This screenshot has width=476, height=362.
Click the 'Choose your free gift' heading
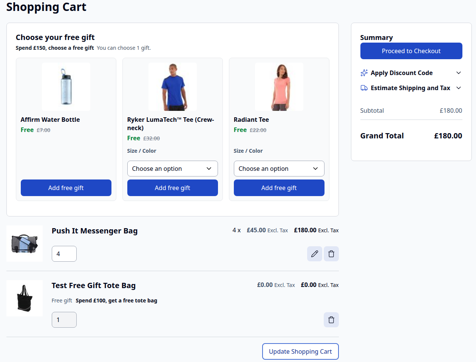click(x=55, y=37)
